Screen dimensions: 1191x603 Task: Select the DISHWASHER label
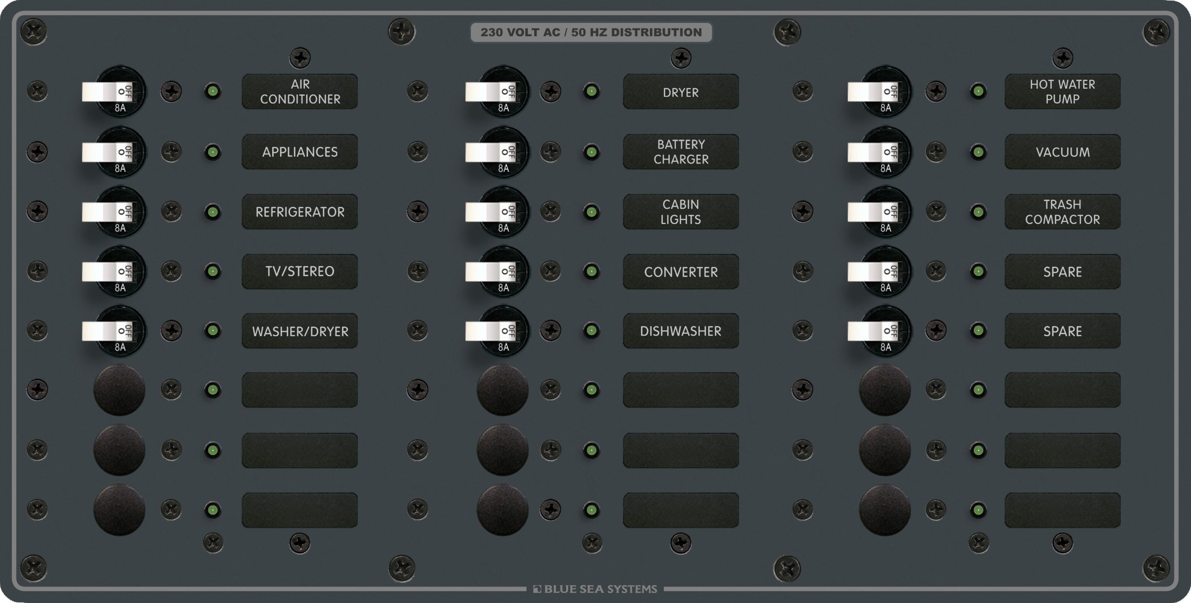coord(681,331)
